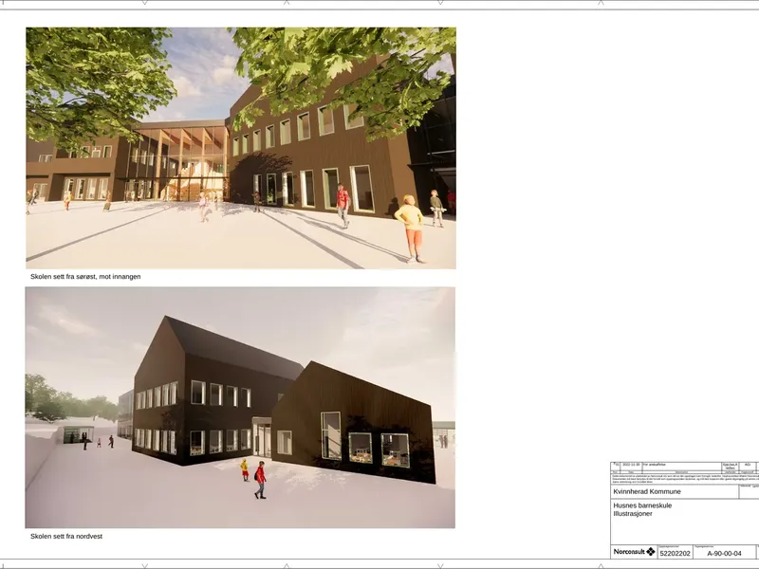This screenshot has height=569, width=759.
Task: Click the Norconsult logo in title block
Action: pos(634,552)
